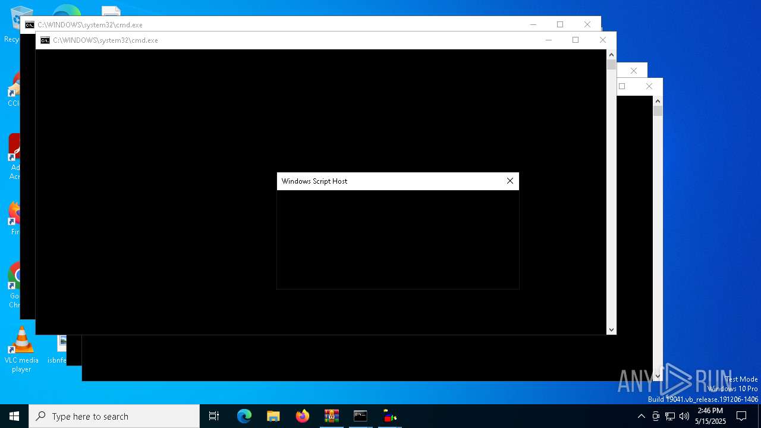
Task: Click the taskbar search box
Action: [x=114, y=416]
